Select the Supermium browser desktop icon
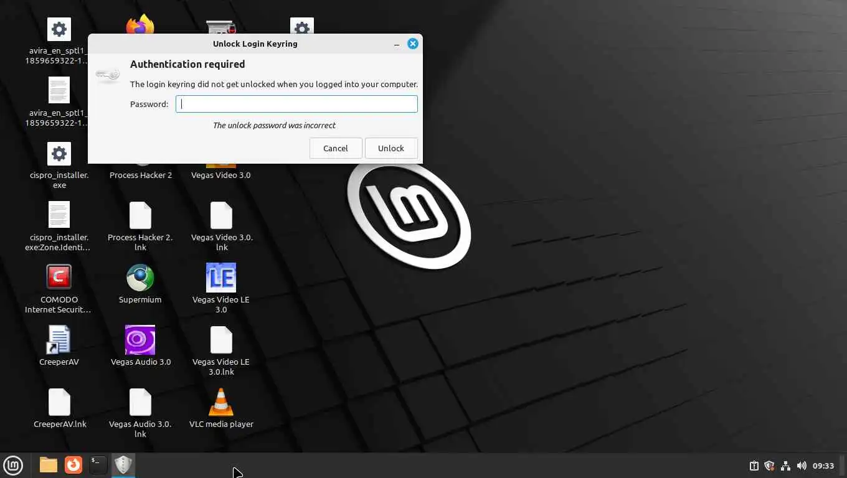847x478 pixels. click(140, 278)
